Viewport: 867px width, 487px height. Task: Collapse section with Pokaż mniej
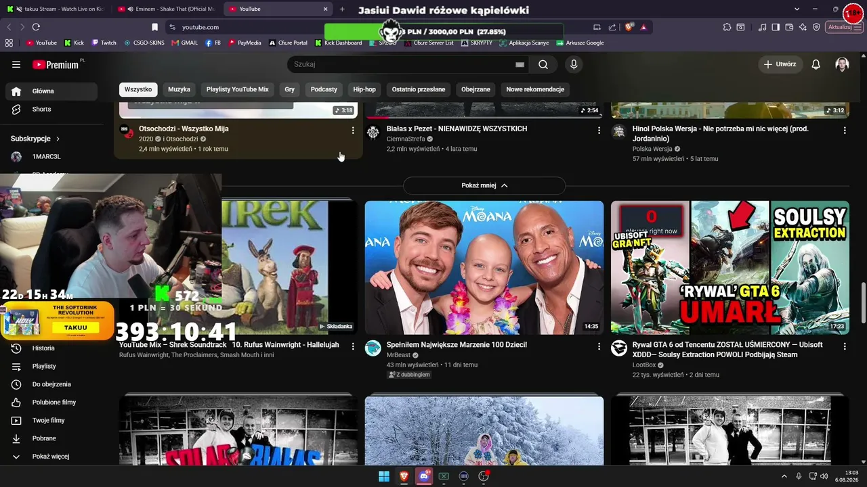click(484, 185)
